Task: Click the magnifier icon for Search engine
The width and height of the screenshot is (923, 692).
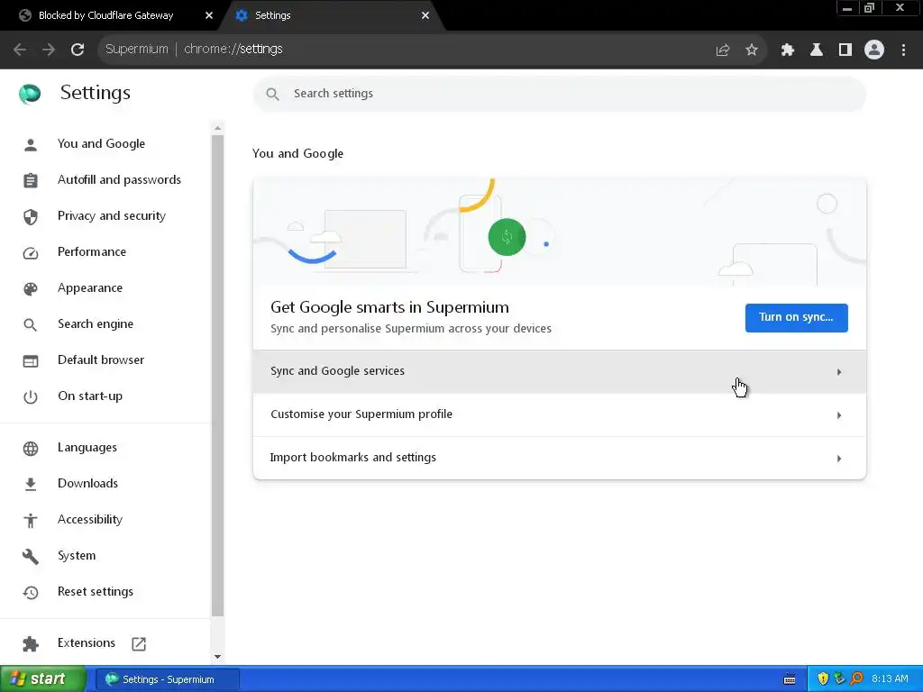Action: 31,324
